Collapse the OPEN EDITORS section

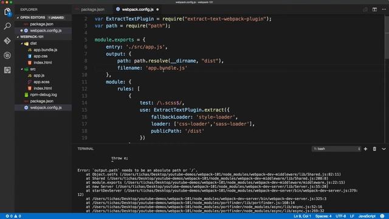tap(18, 18)
